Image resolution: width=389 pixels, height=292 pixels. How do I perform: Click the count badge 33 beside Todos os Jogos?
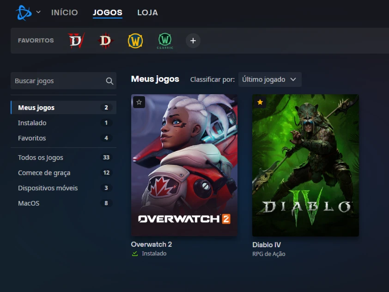106,157
